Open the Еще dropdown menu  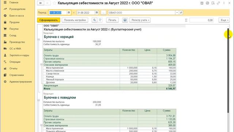(x=224, y=20)
